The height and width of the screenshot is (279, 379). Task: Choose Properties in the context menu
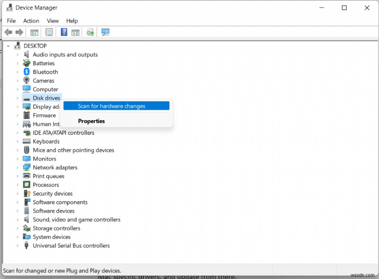coord(91,121)
